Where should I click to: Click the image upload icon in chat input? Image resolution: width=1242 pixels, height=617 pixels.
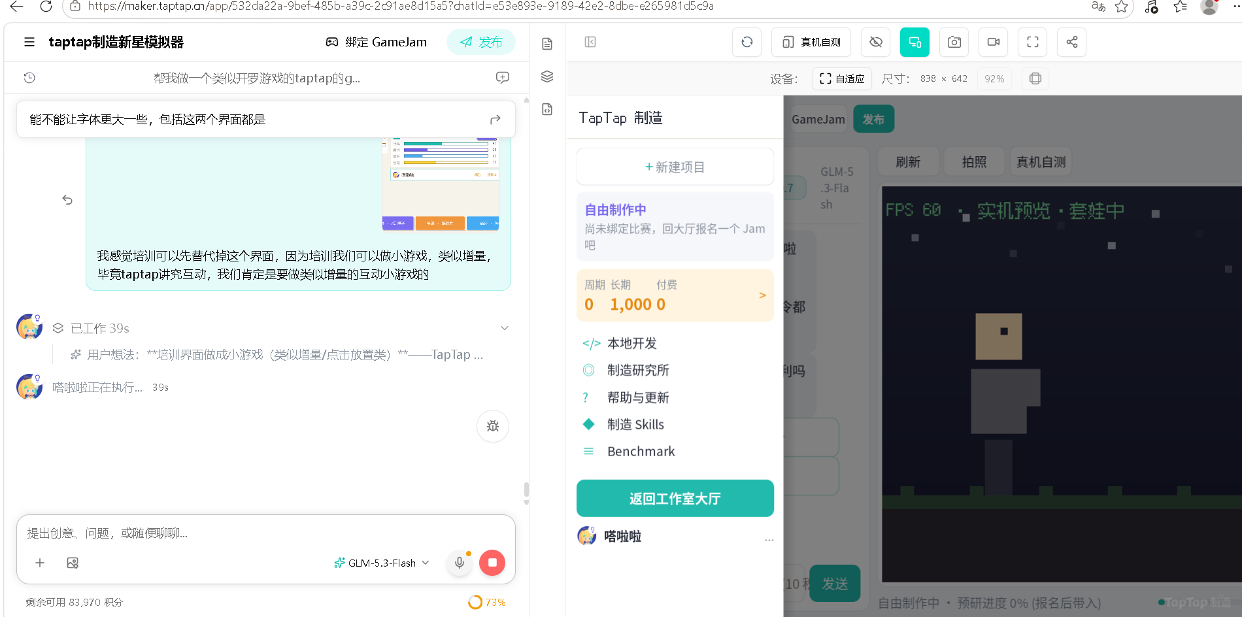click(x=73, y=563)
